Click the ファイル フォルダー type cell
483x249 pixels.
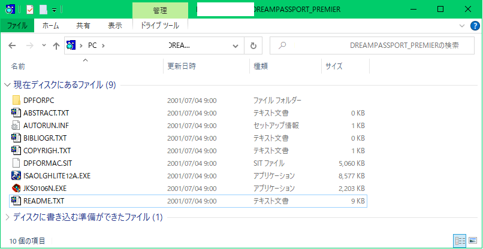(x=277, y=101)
